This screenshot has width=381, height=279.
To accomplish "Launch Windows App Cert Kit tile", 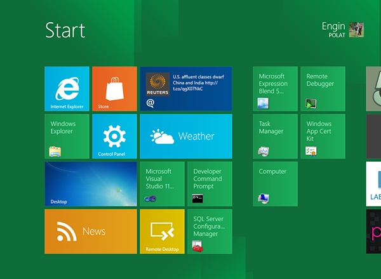I will pos(323,136).
